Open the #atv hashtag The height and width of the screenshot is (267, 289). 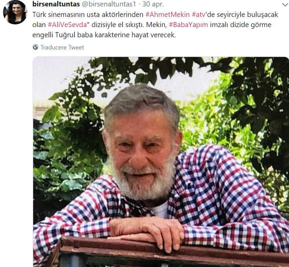199,14
